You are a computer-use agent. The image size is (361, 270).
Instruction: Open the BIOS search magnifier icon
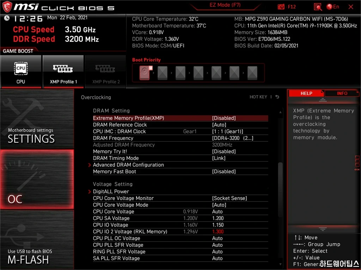[318, 7]
